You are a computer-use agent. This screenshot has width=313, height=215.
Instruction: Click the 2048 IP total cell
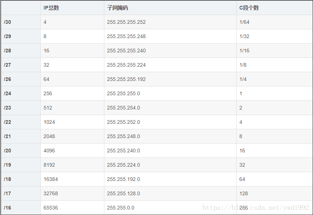point(49,136)
